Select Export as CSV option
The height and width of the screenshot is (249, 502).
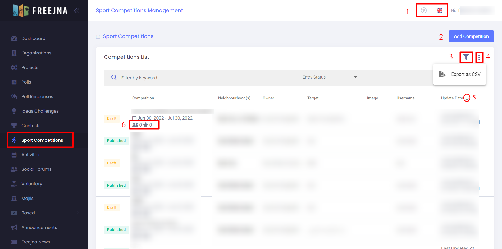point(460,74)
